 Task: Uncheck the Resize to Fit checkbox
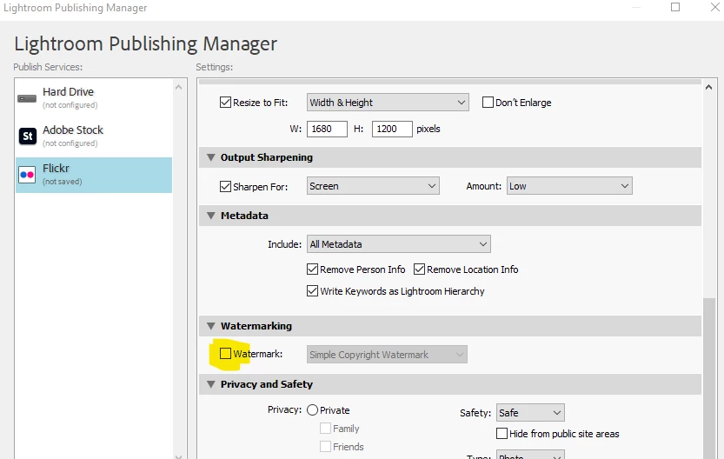(x=225, y=102)
